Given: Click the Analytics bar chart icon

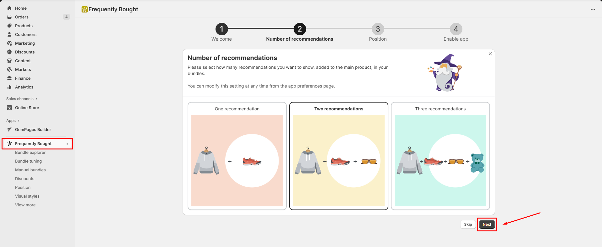Looking at the screenshot, I should coord(9,87).
